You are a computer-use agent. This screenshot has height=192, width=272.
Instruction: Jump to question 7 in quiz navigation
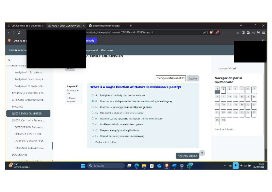pyautogui.click(x=254, y=90)
